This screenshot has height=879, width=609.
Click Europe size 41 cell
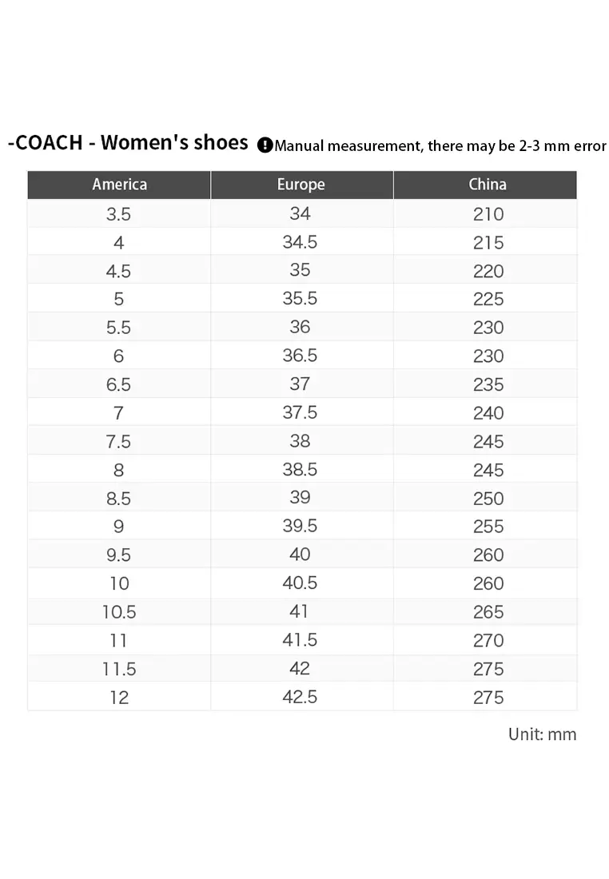[x=300, y=611]
